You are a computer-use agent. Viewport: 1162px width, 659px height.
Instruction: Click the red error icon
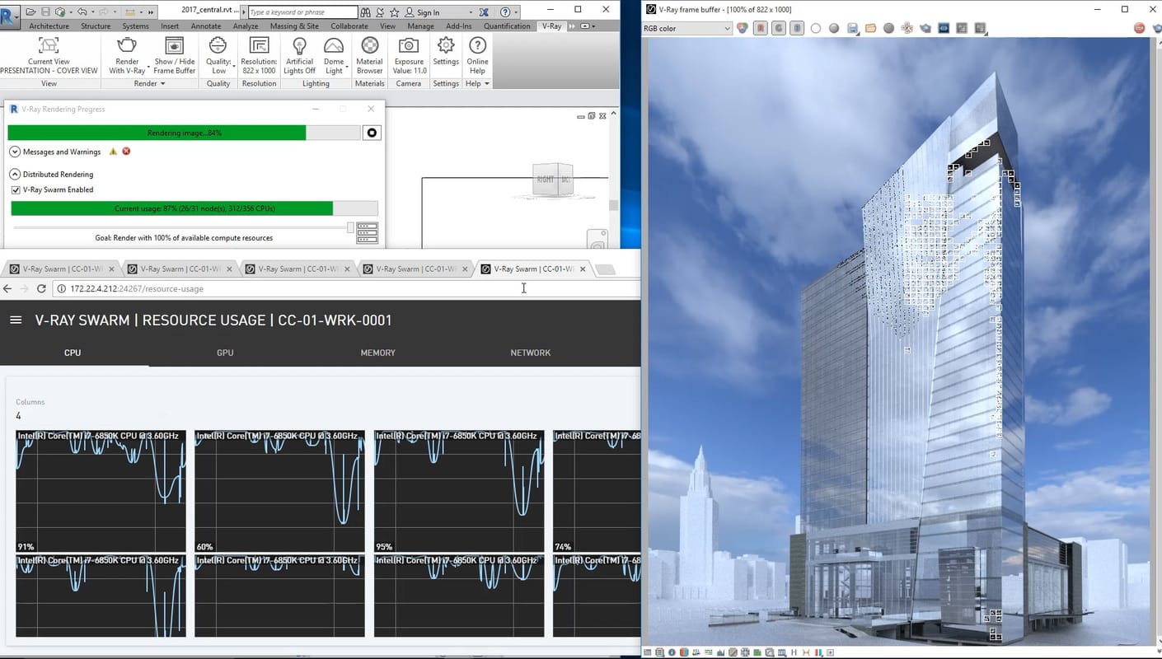[x=126, y=152]
